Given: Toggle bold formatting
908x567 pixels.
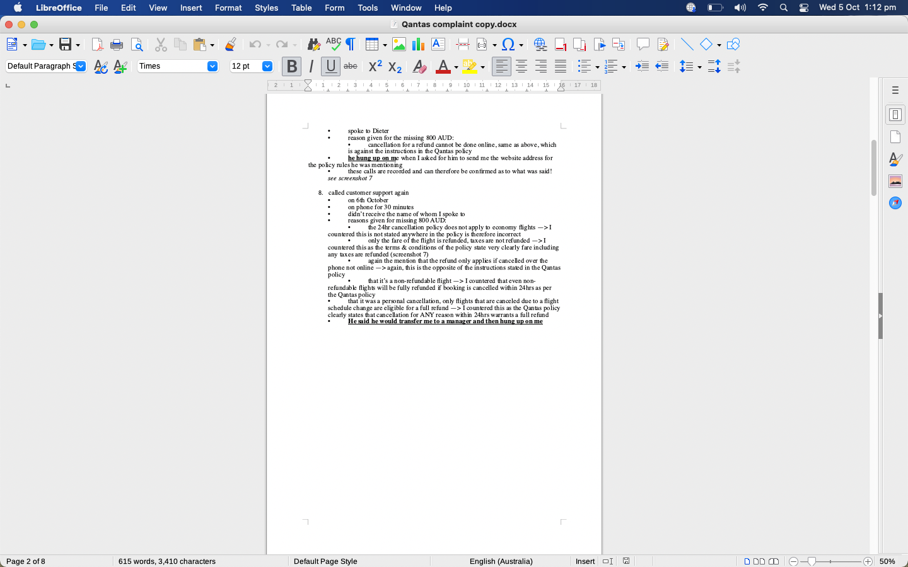Looking at the screenshot, I should point(291,66).
